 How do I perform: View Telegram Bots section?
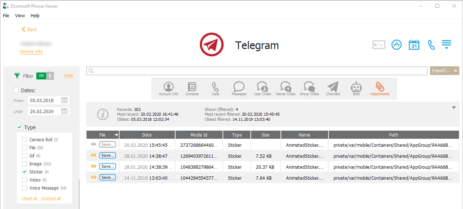pos(356,89)
